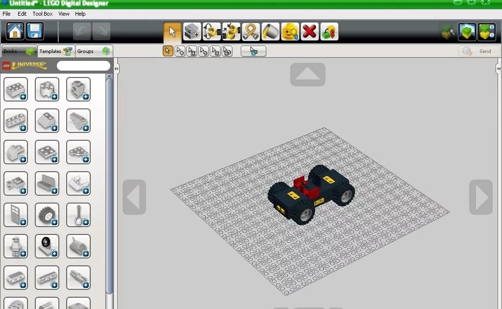Select the Hide minifigure-head tool
This screenshot has width=502, height=309.
point(290,32)
